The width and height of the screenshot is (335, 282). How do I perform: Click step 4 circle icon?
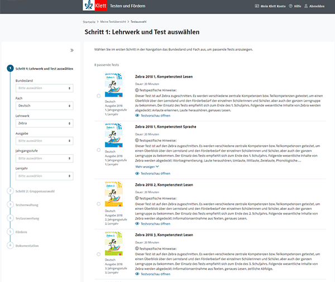[x=10, y=218]
